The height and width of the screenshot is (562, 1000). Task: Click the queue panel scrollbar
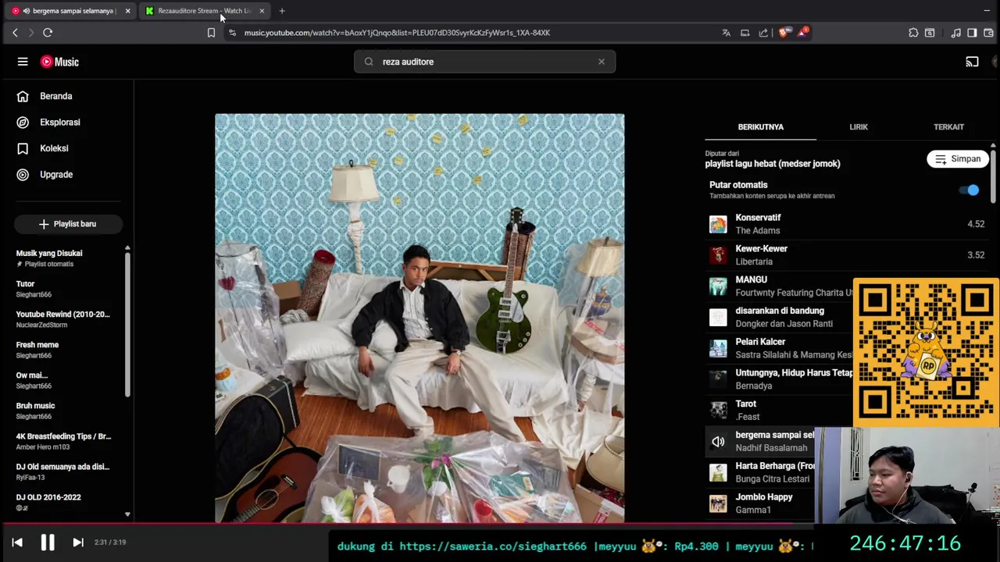pos(993,176)
